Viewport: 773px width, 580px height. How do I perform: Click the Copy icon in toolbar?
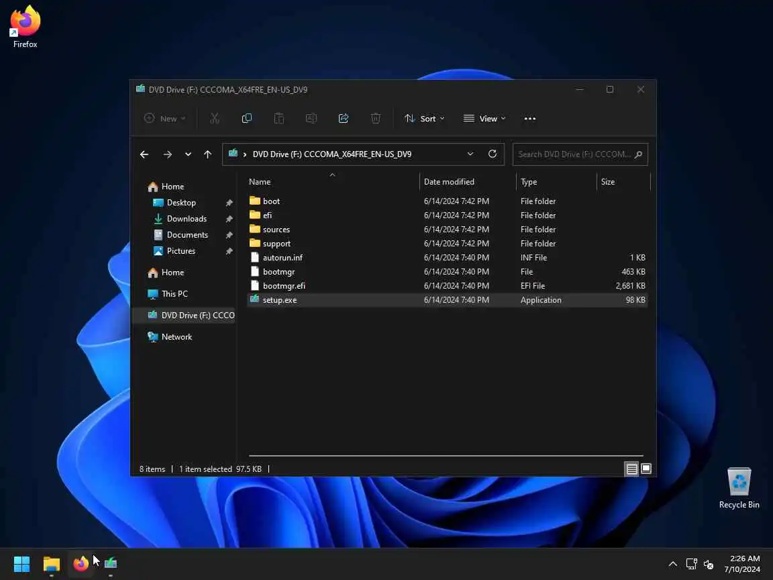(x=246, y=118)
